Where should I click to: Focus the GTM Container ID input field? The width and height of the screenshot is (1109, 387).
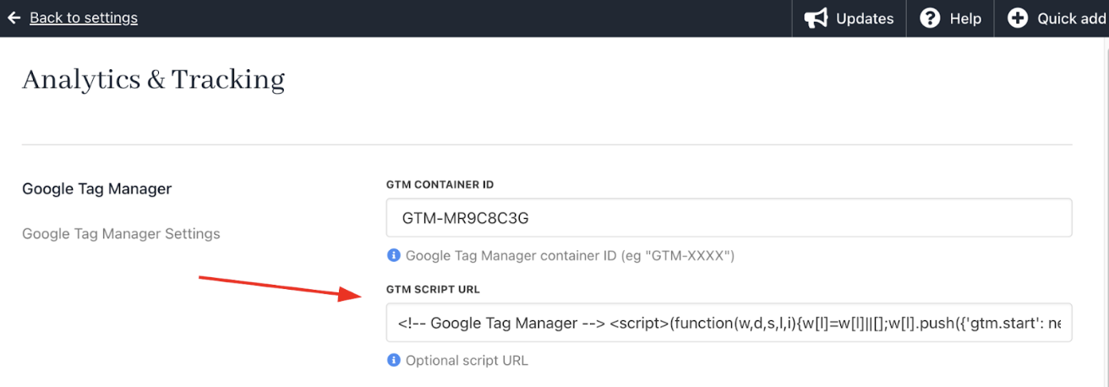pos(729,218)
